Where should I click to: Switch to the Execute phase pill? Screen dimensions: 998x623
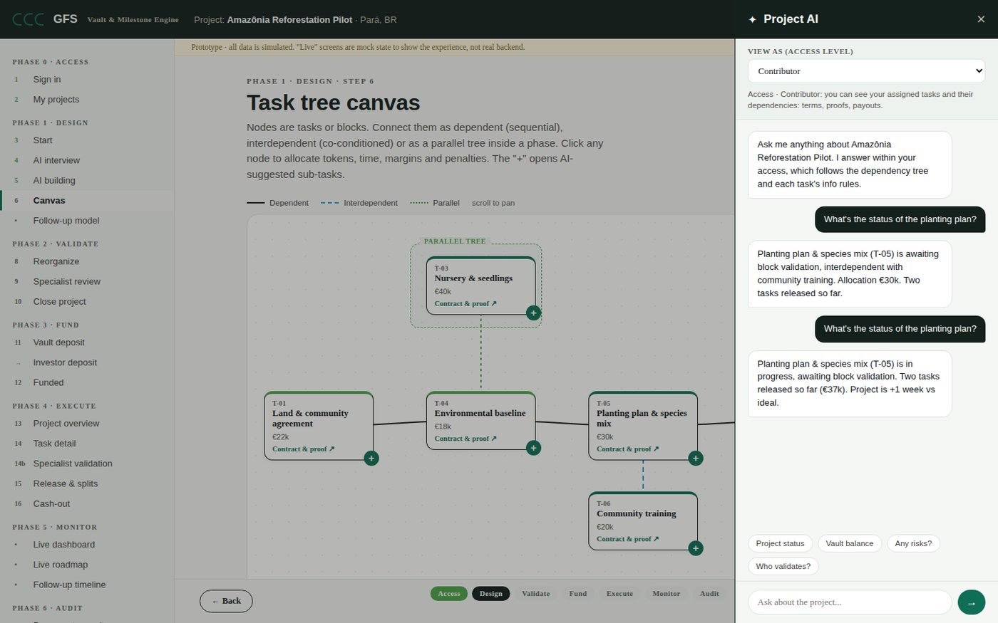[x=619, y=594]
